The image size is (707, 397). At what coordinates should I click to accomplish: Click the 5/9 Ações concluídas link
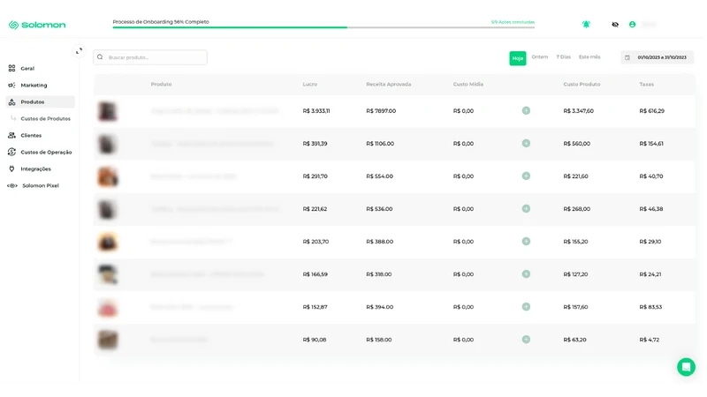tap(513, 22)
